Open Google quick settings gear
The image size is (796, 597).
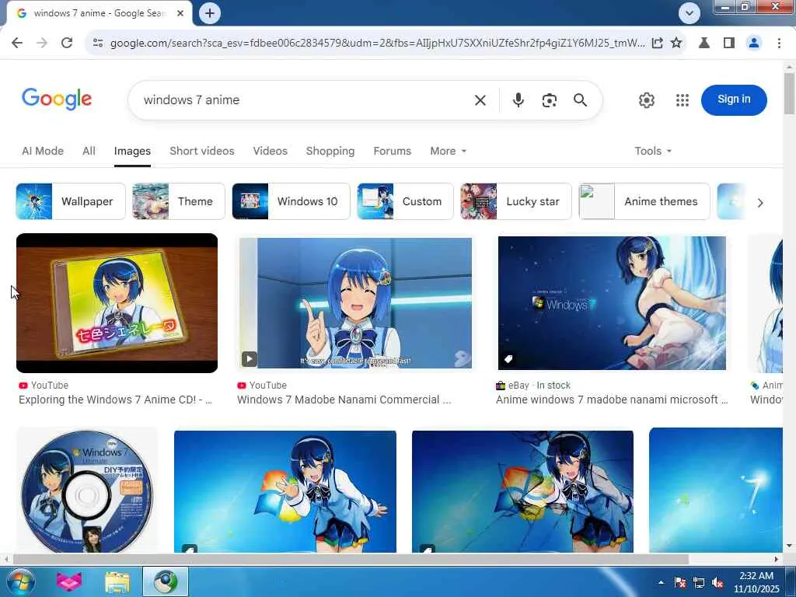646,100
